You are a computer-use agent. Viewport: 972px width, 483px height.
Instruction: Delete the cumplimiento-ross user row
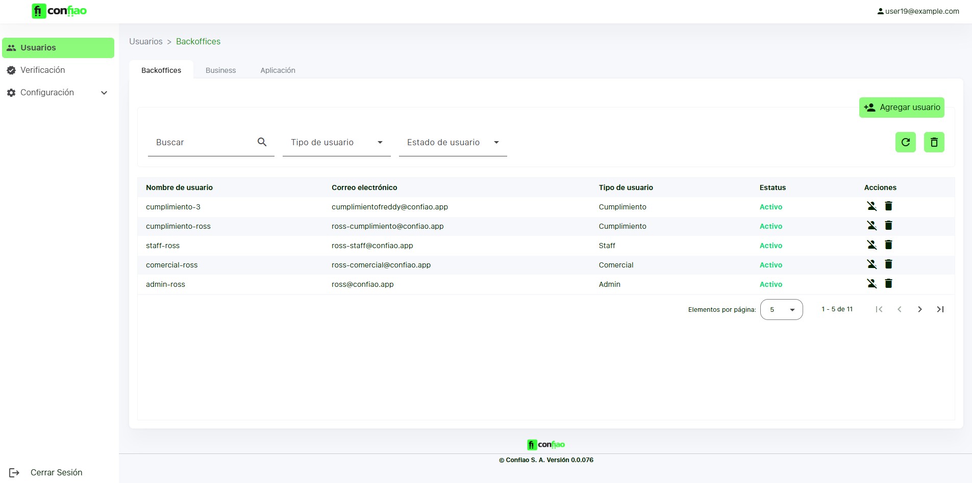click(888, 226)
